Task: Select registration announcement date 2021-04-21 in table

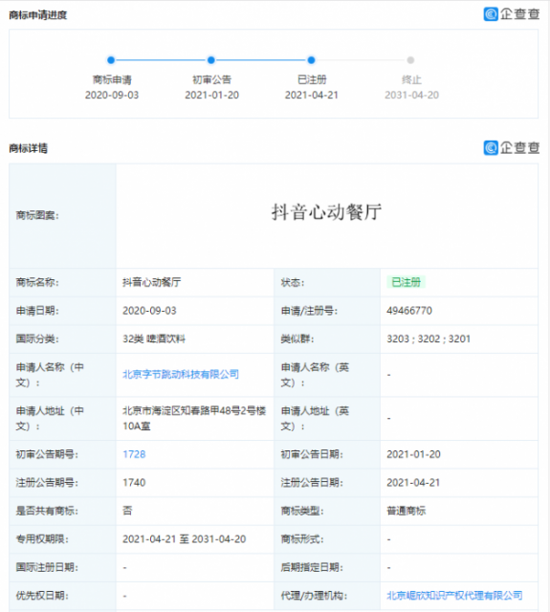Action: tap(413, 482)
